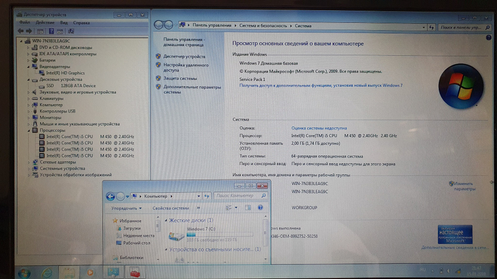
Task: Click refresh icon beside System address bar
Action: [x=431, y=27]
